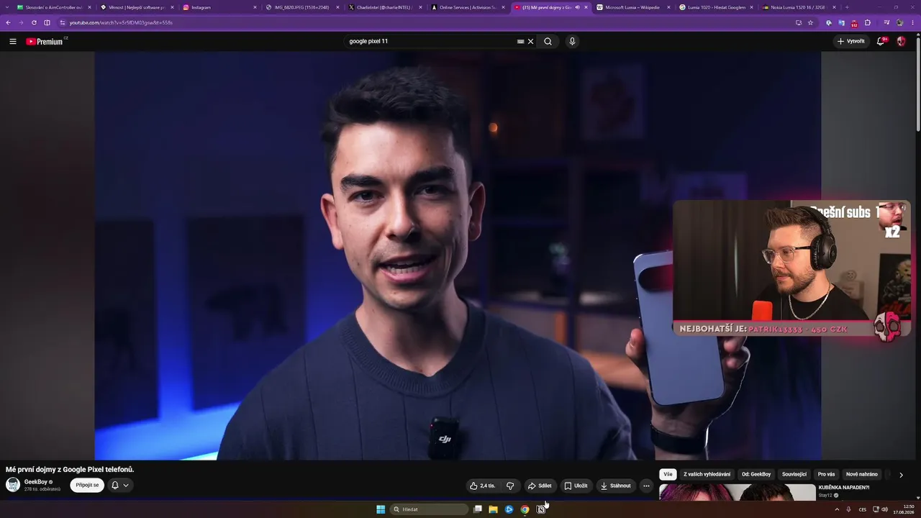Switch to the IMG_8820.JPEG tab

pyautogui.click(x=302, y=7)
